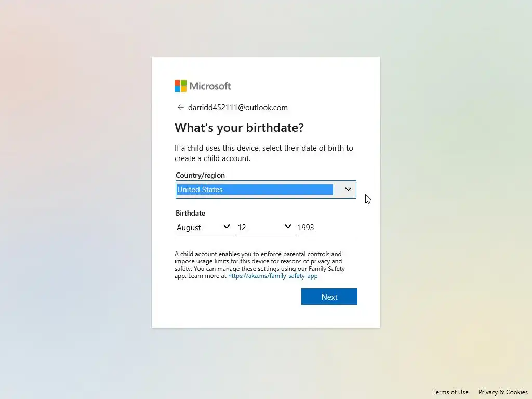Viewport: 532px width, 399px height.
Task: Click the Country/region field label
Action: pos(200,176)
